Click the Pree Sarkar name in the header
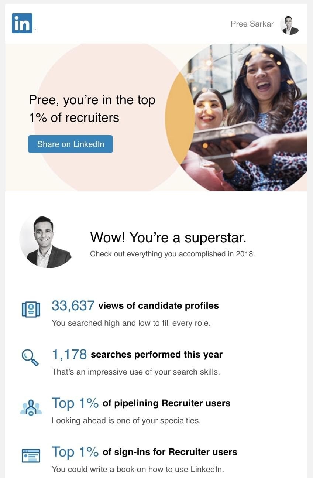The height and width of the screenshot is (478, 313). click(252, 24)
